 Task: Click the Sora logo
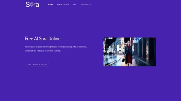click(x=32, y=4)
